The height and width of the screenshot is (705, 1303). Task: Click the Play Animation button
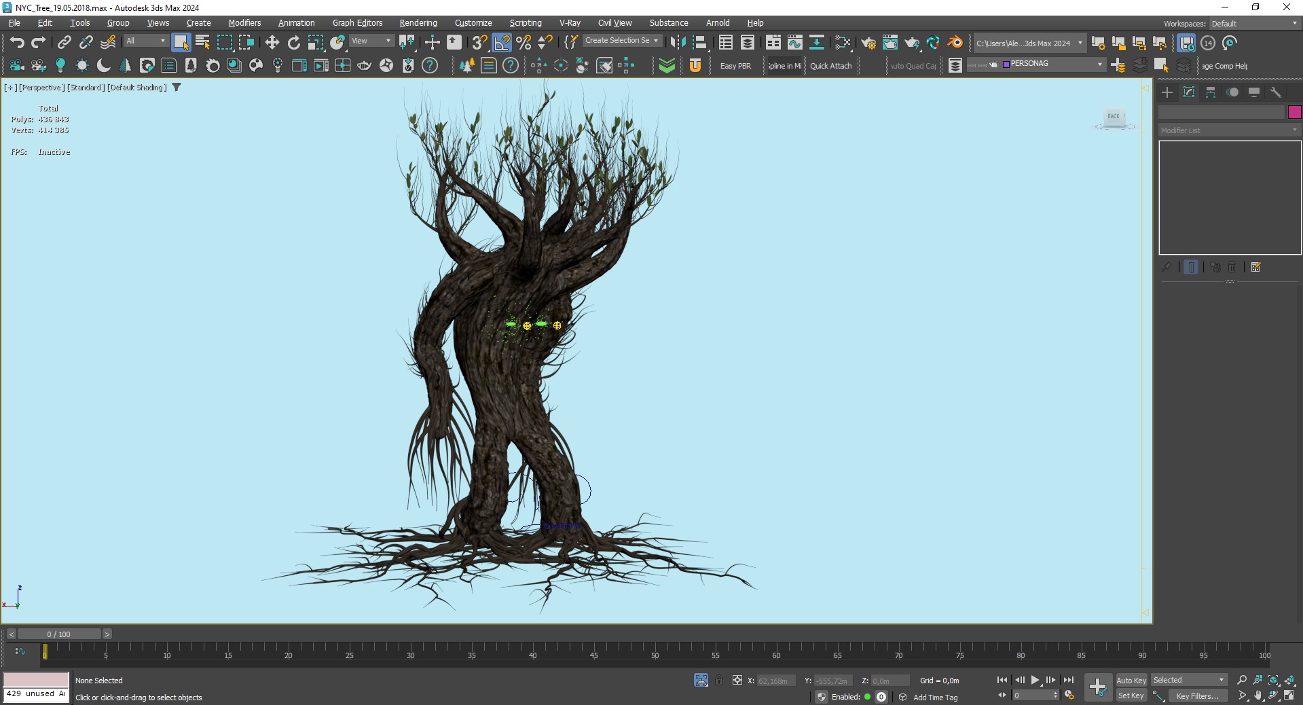click(x=1035, y=680)
